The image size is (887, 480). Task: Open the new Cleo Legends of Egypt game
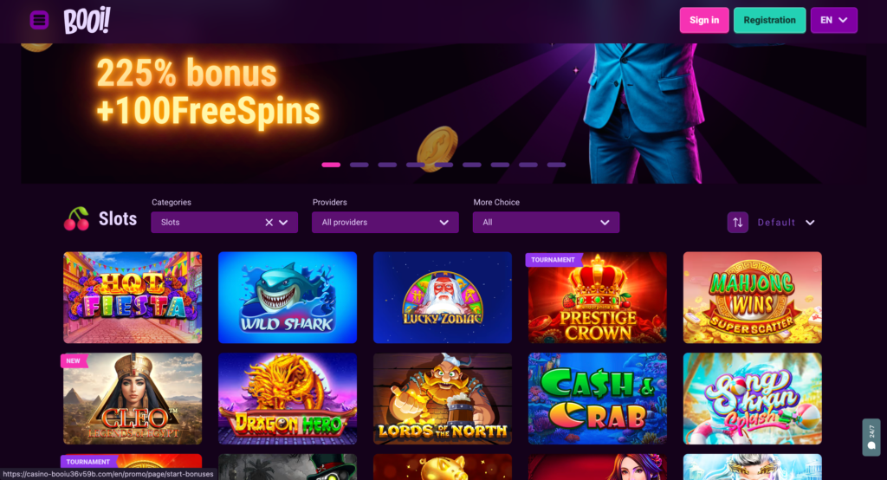point(133,399)
